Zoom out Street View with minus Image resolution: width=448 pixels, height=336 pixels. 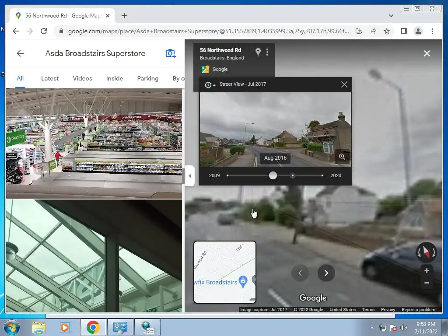(x=427, y=283)
